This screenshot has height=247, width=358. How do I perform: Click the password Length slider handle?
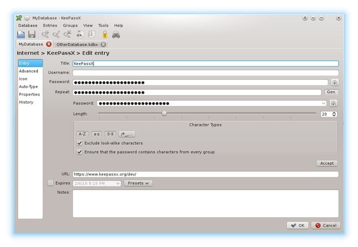(164, 113)
